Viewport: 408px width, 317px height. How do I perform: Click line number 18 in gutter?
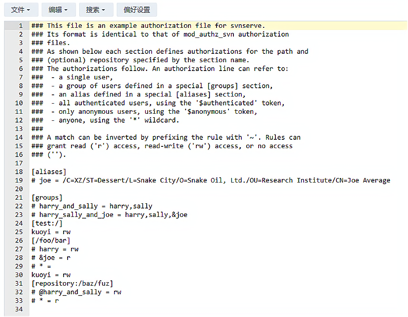(x=19, y=172)
